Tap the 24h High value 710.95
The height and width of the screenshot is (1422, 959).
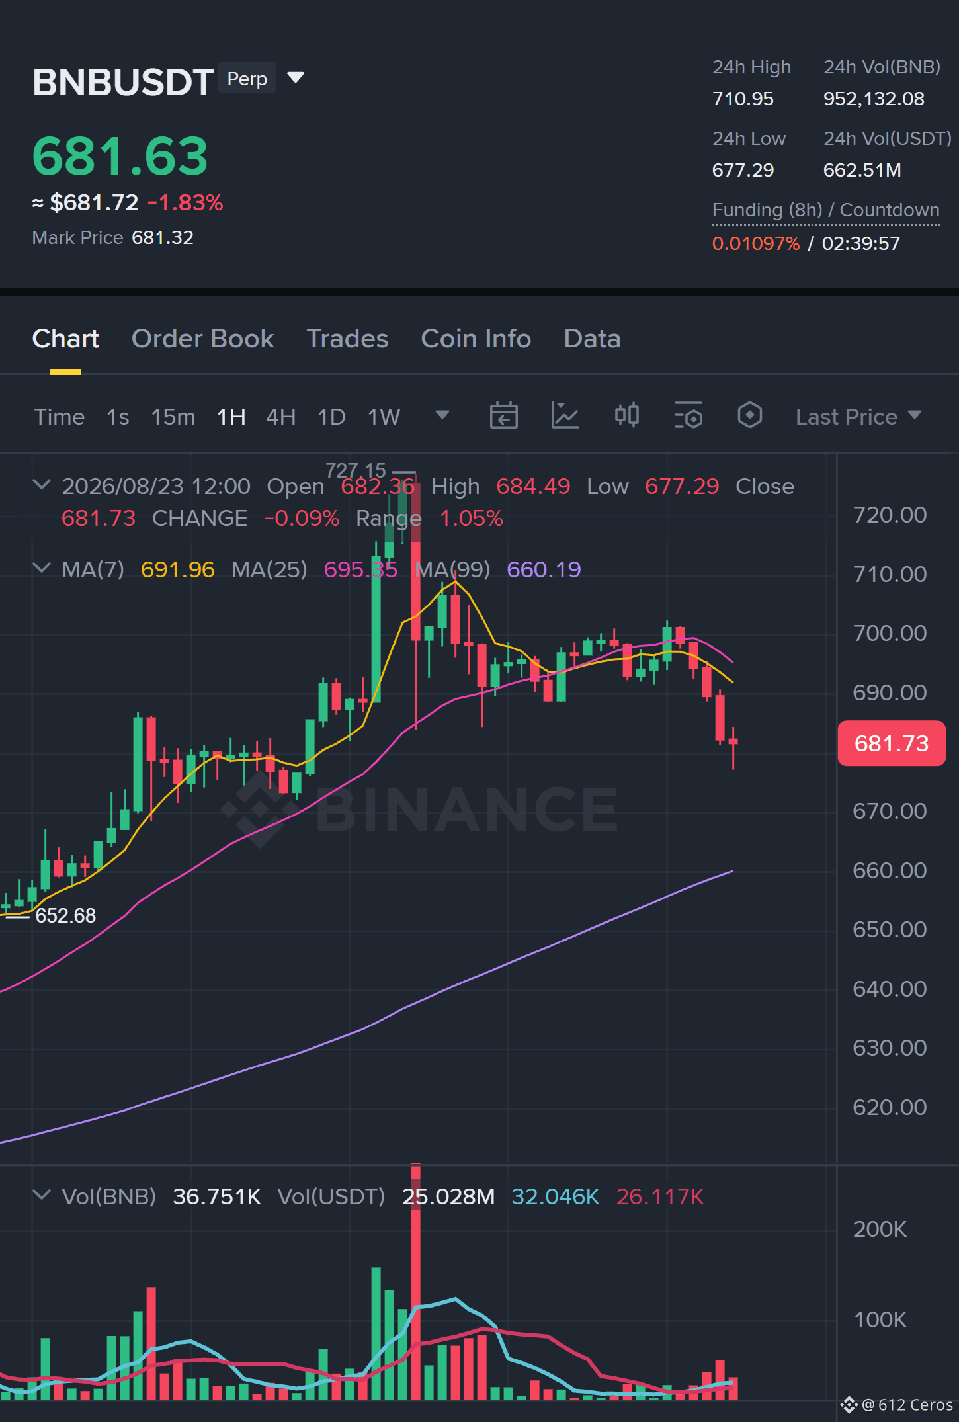click(743, 99)
